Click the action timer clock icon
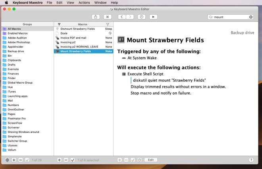This screenshot has height=169, width=262. coord(139,160)
